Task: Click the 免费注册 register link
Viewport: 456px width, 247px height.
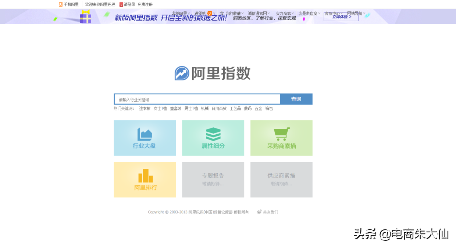Action: pyautogui.click(x=145, y=4)
